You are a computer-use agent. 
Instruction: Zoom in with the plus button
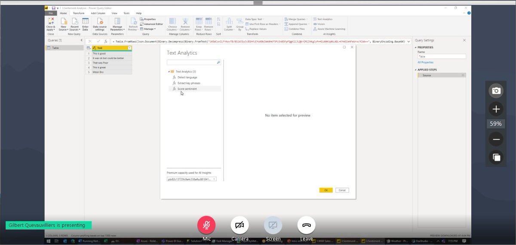(496, 109)
